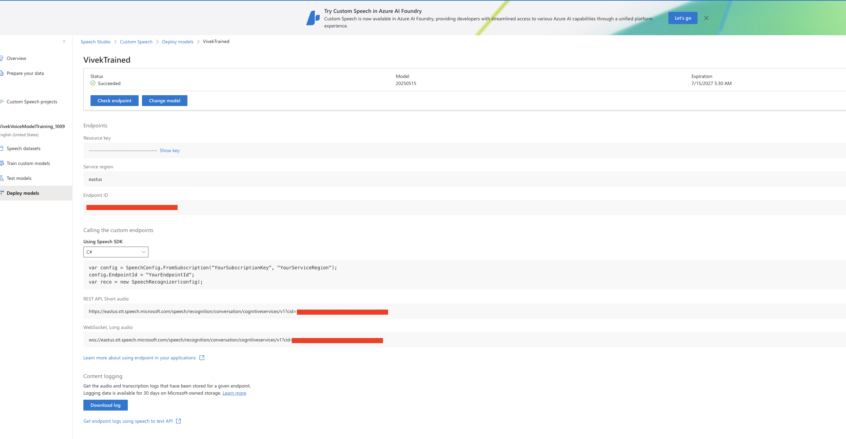The image size is (846, 439).
Task: Click the REST API short audio URL
Action: [464, 311]
